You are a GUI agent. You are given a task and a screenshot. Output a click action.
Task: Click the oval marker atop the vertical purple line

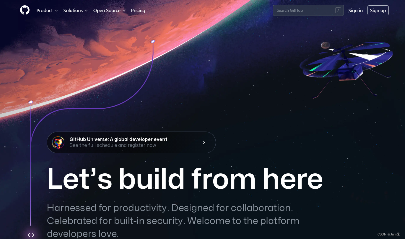pyautogui.click(x=31, y=102)
